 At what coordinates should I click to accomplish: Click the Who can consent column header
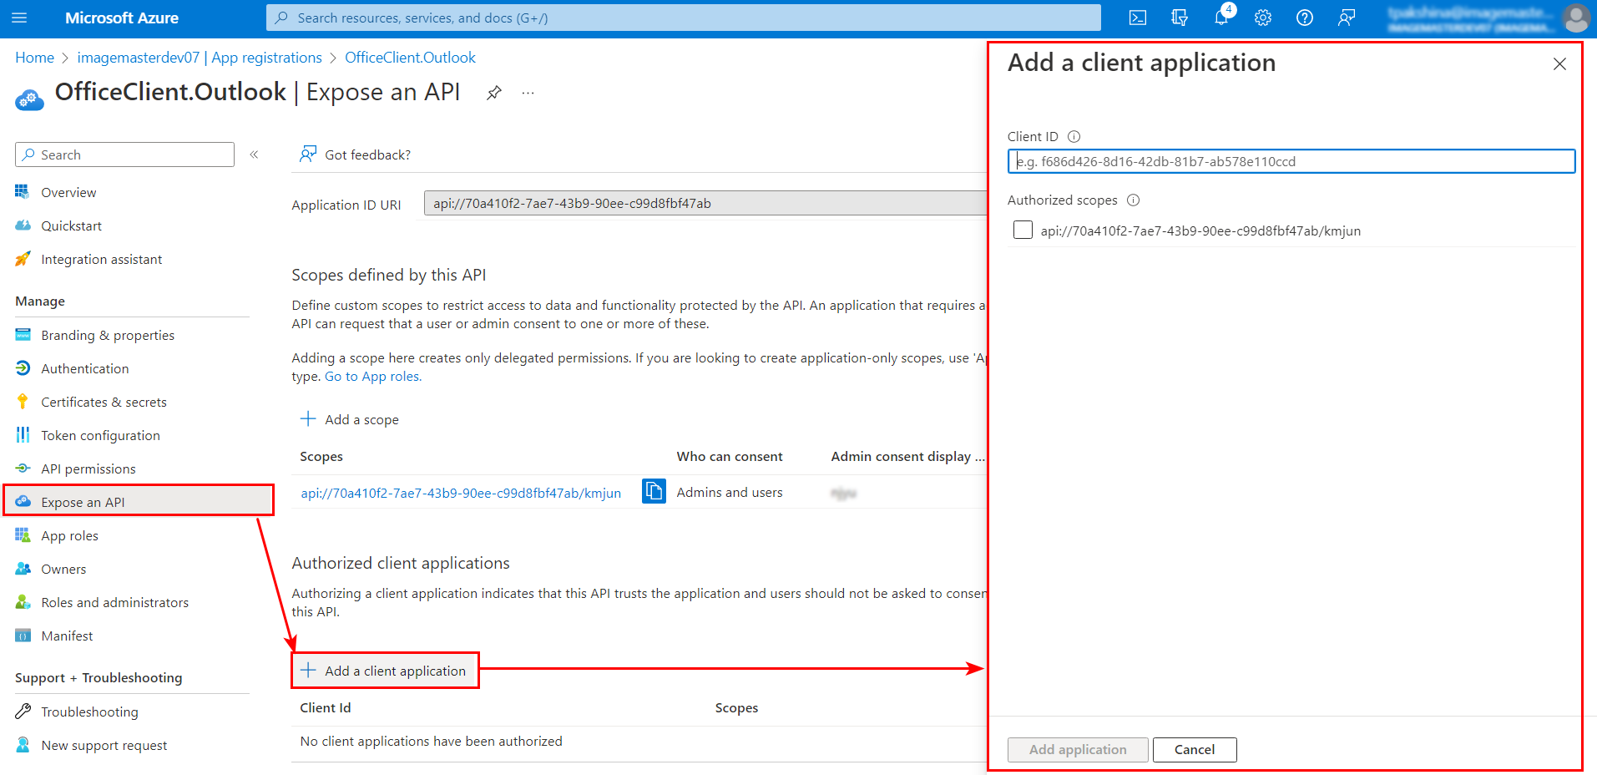click(730, 456)
